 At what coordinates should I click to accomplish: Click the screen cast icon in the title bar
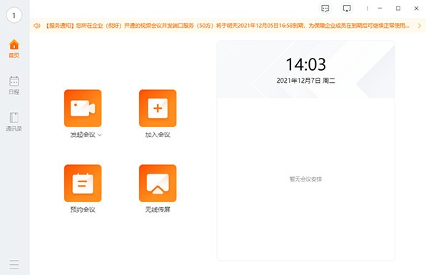(347, 9)
